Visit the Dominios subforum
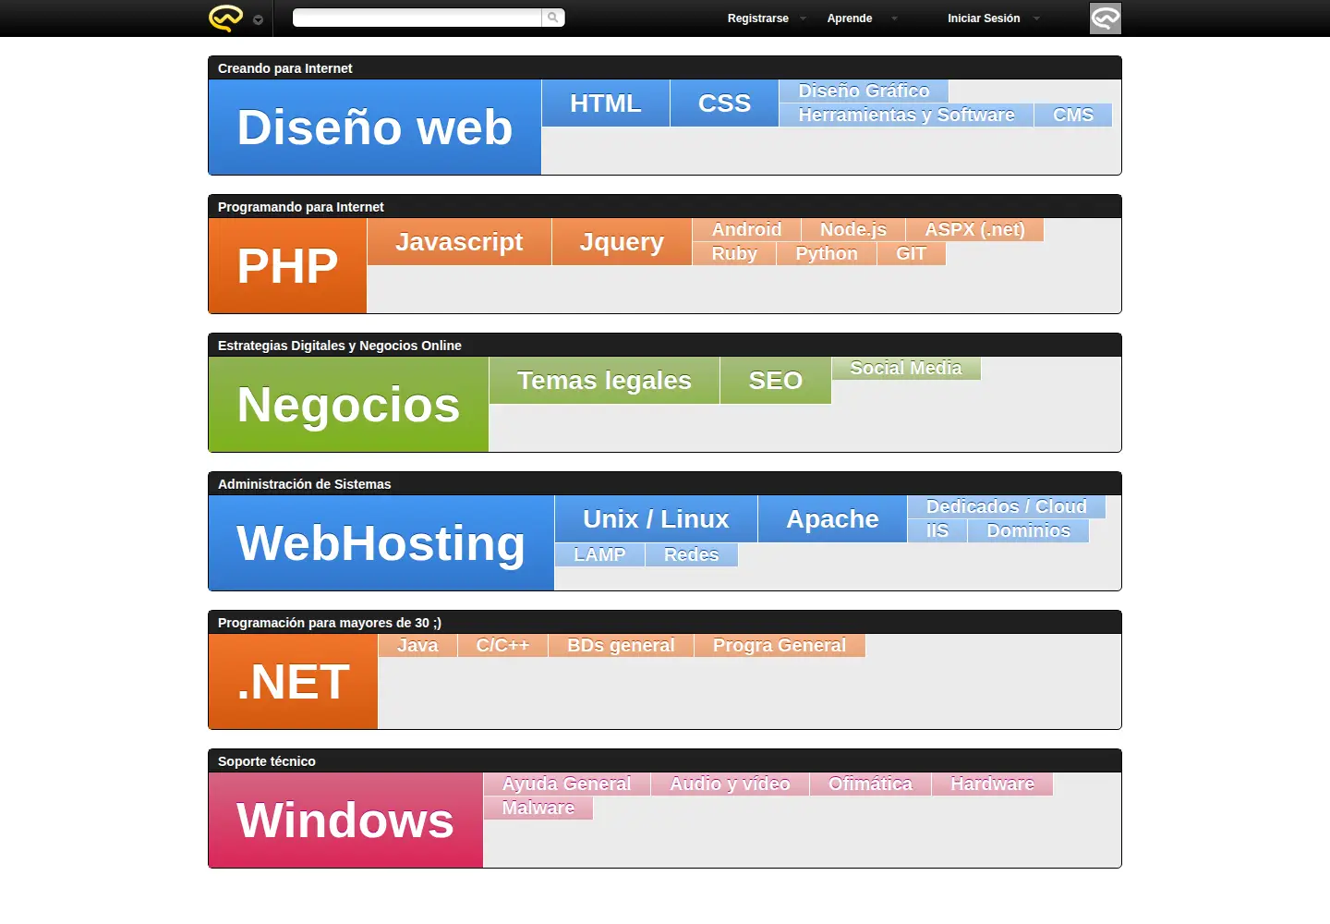The image size is (1330, 924). click(x=1029, y=530)
